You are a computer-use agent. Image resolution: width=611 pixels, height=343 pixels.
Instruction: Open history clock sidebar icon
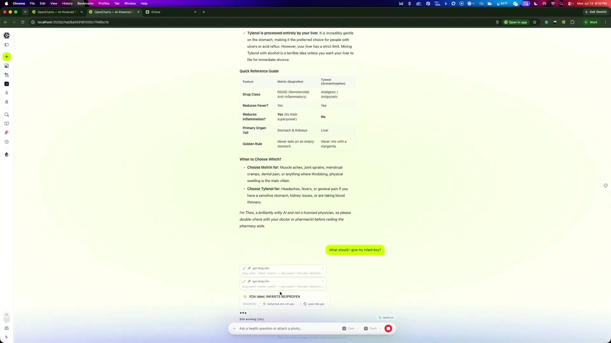pyautogui.click(x=7, y=142)
